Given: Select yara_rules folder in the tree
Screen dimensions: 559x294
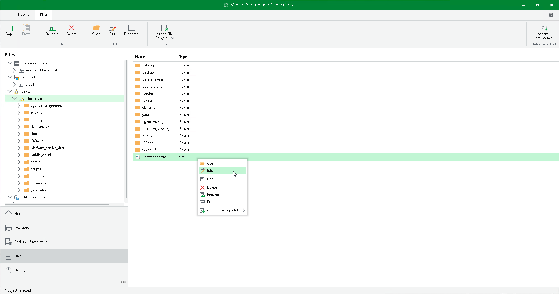Looking at the screenshot, I should [38, 190].
